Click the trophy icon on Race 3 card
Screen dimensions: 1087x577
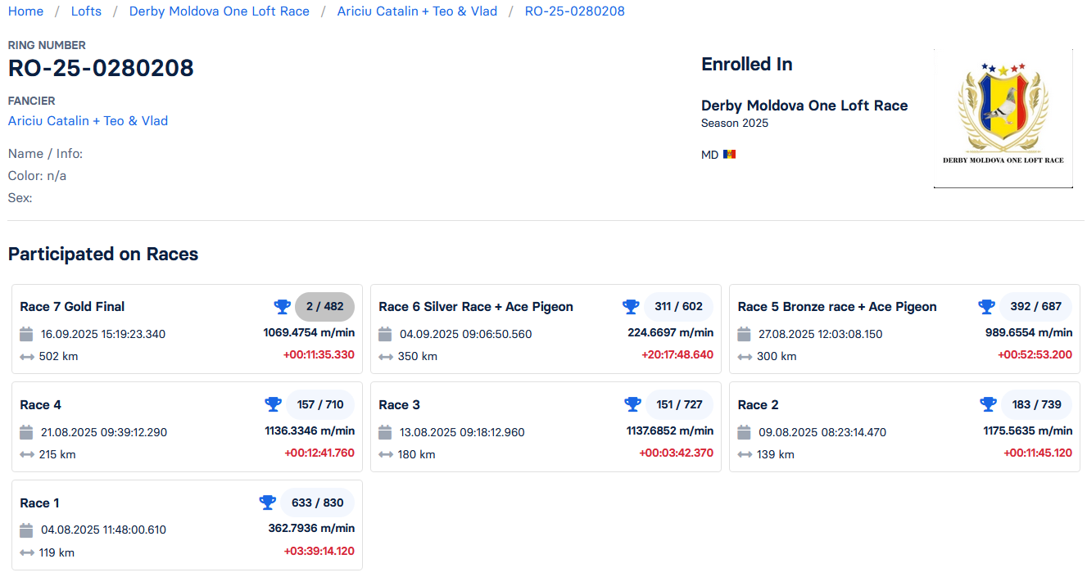(x=632, y=404)
